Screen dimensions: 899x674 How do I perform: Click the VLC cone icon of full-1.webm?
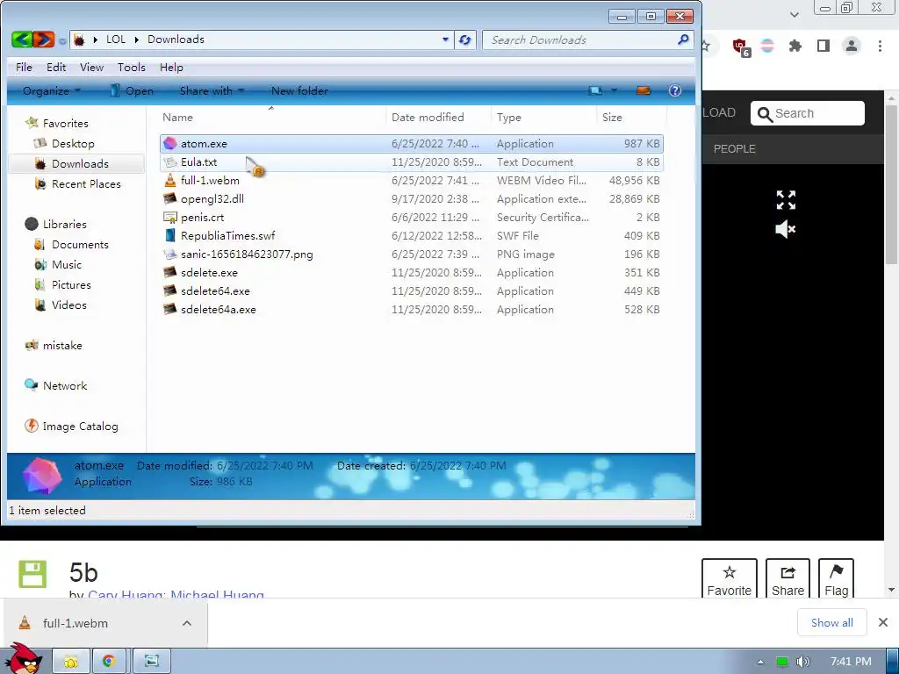tap(169, 181)
